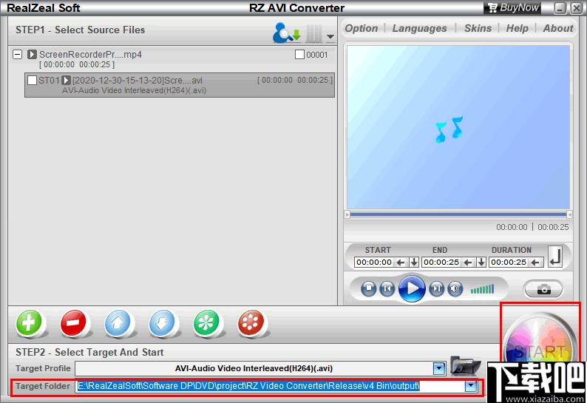Click the down arrow next to START time
The image size is (587, 403).
coord(414,262)
